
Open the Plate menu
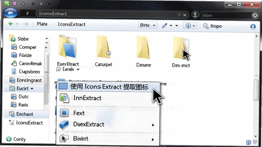tap(42, 24)
